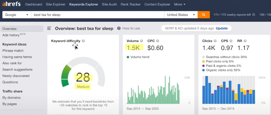Open Newly discovered keywords
The height and width of the screenshot is (115, 271).
coord(16,76)
